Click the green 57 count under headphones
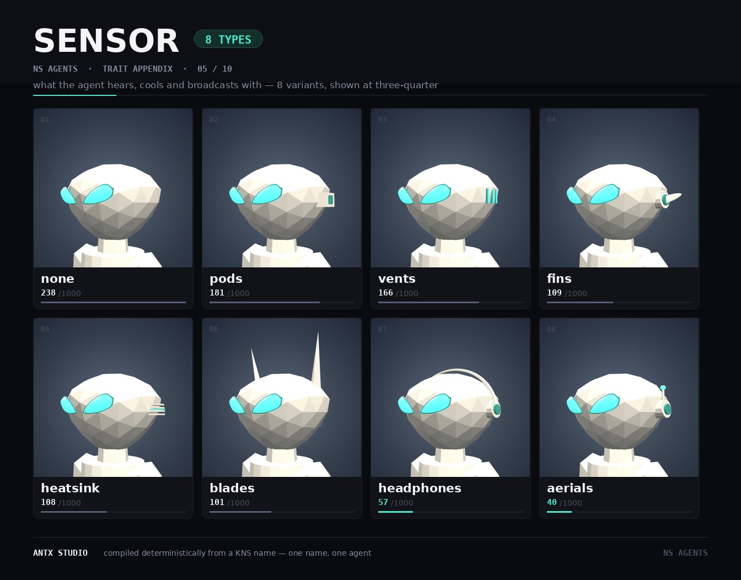 click(x=383, y=502)
